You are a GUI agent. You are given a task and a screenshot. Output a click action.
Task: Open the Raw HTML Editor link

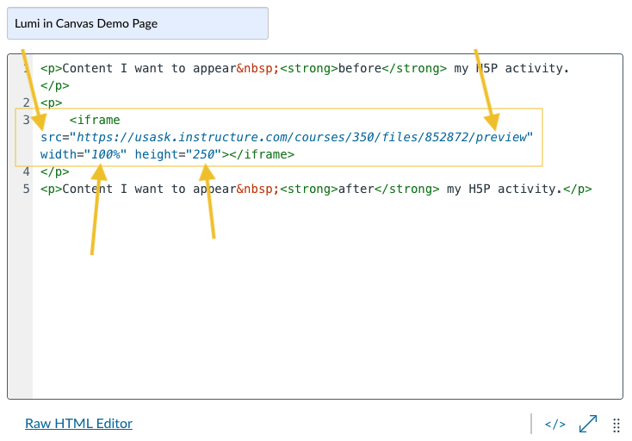(78, 423)
